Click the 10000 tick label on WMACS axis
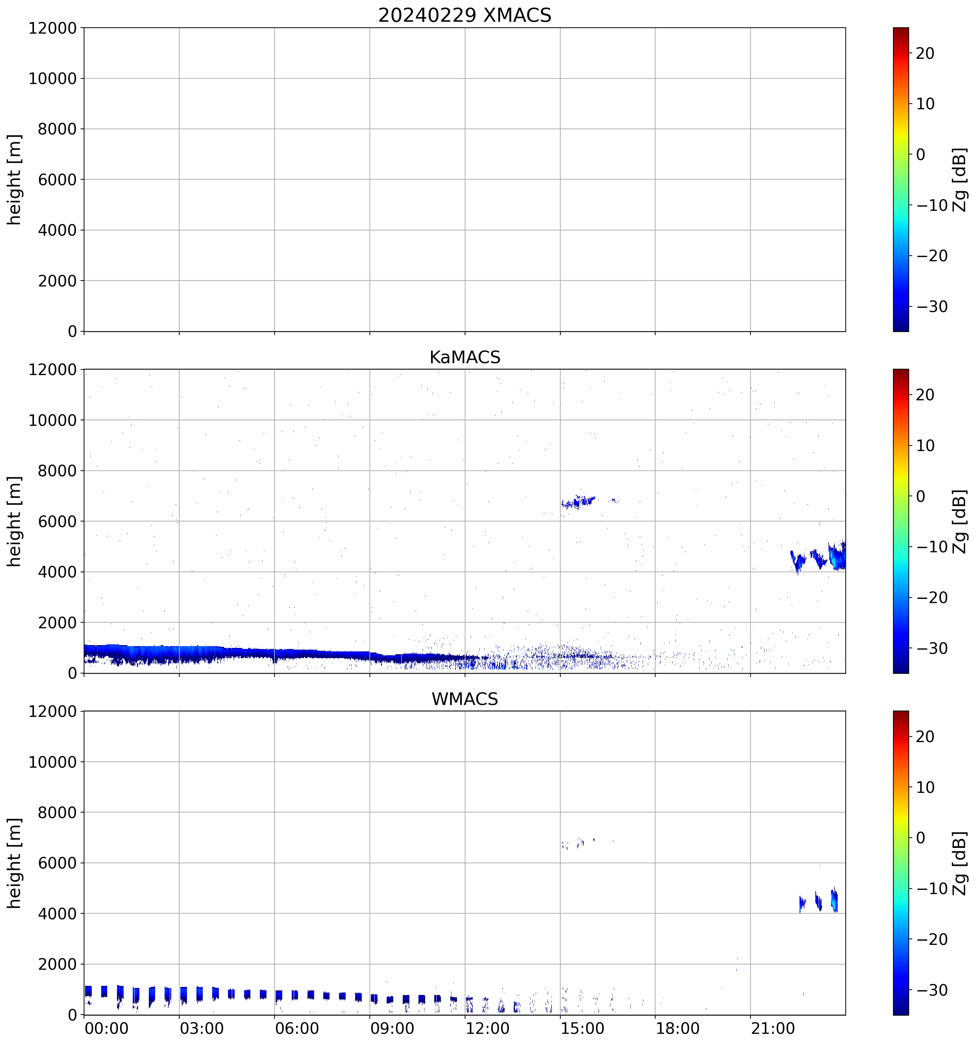976x1044 pixels. (x=53, y=762)
